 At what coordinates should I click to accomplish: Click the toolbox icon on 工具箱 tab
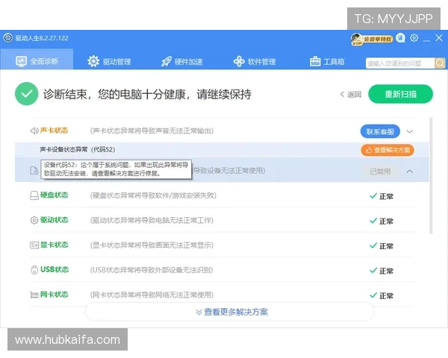[x=315, y=61]
